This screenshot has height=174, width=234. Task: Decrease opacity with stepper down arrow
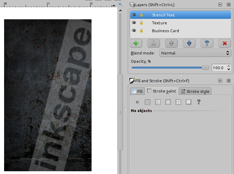coord(229,69)
